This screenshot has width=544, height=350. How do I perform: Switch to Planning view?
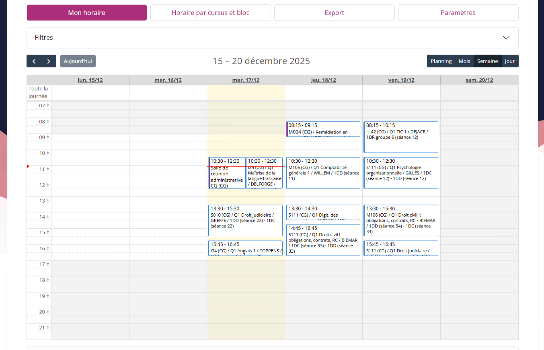pos(441,61)
